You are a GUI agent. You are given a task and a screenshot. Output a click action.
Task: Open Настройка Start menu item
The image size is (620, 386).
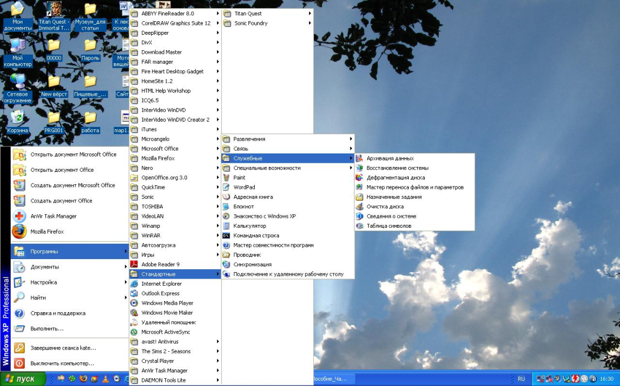70,282
